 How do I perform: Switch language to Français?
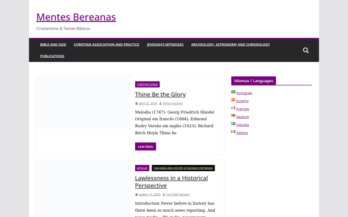pos(242,109)
